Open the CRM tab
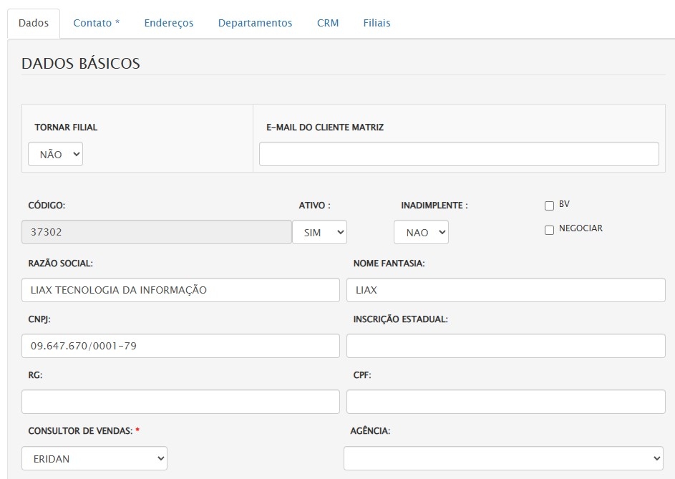675x479 pixels. tap(327, 23)
